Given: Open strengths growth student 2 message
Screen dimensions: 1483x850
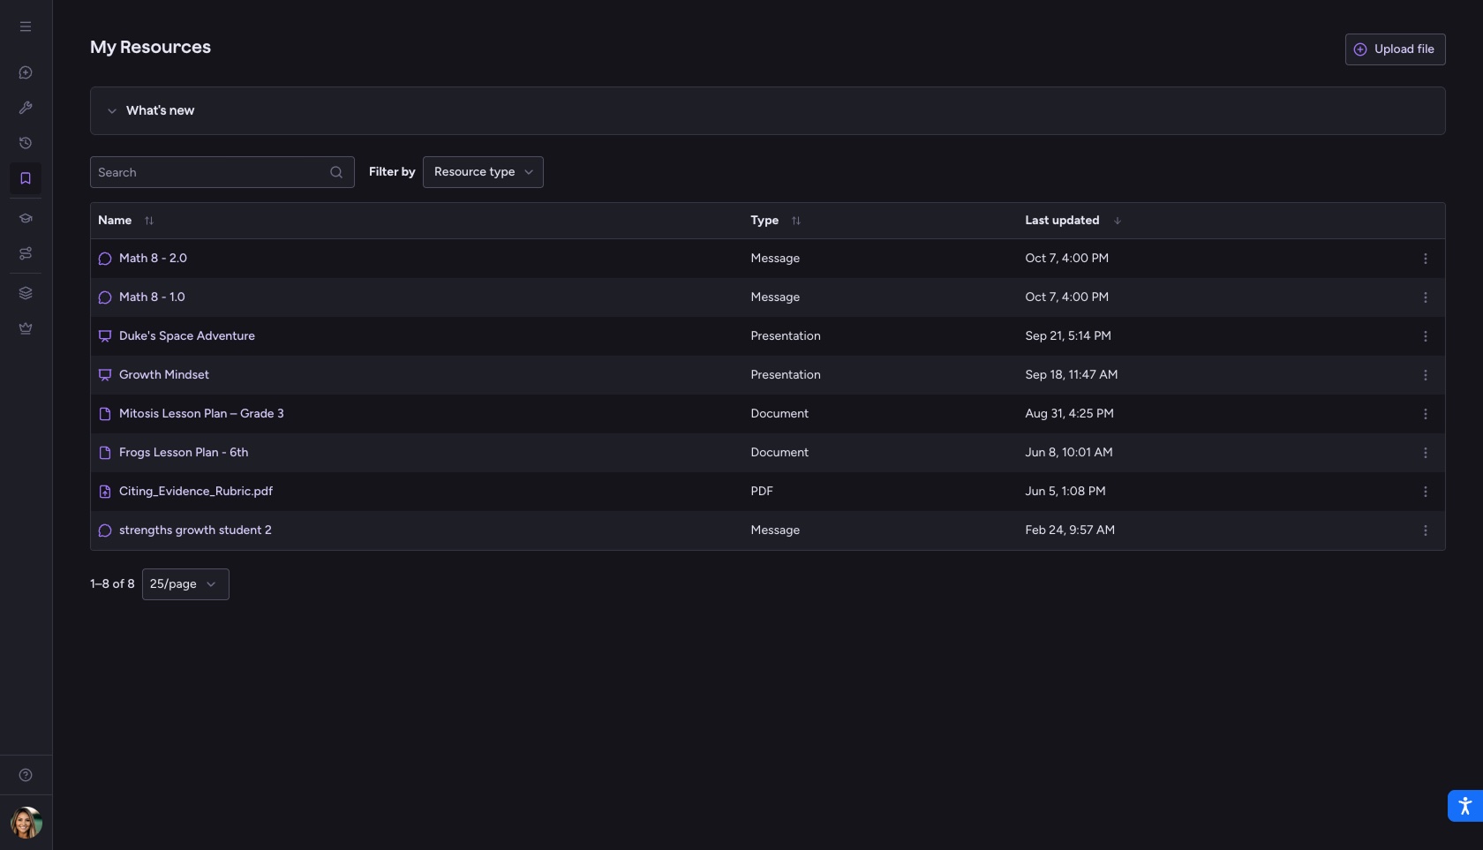Looking at the screenshot, I should pos(195,530).
